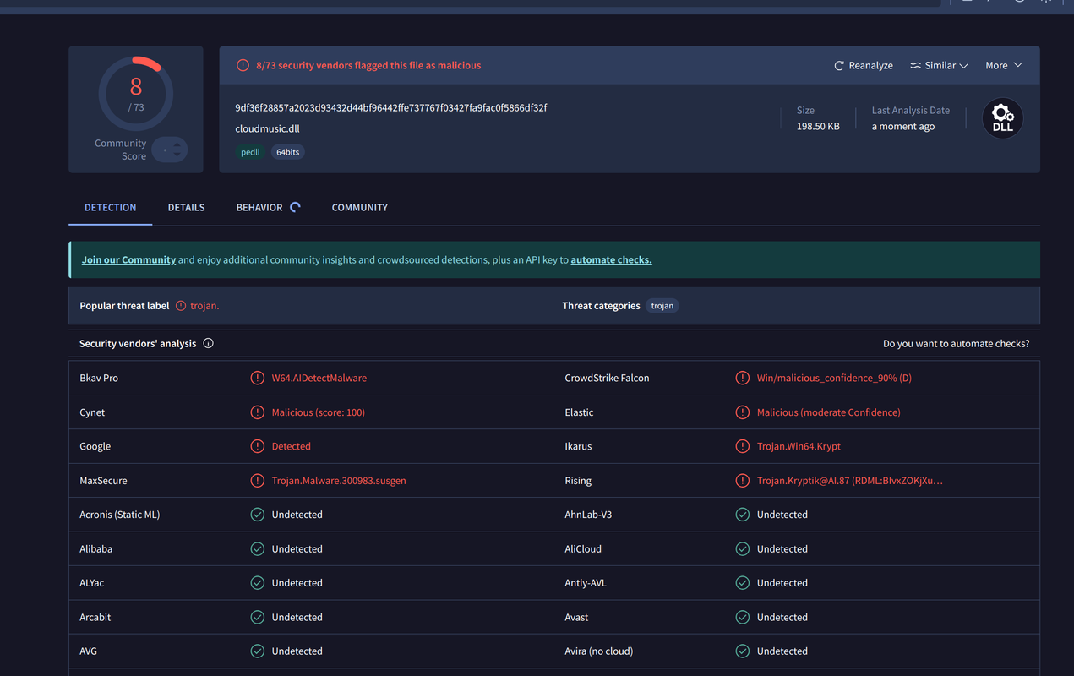Viewport: 1074px width, 676px height.
Task: Click Avira (no cloud) undetected check icon
Action: tap(742, 651)
